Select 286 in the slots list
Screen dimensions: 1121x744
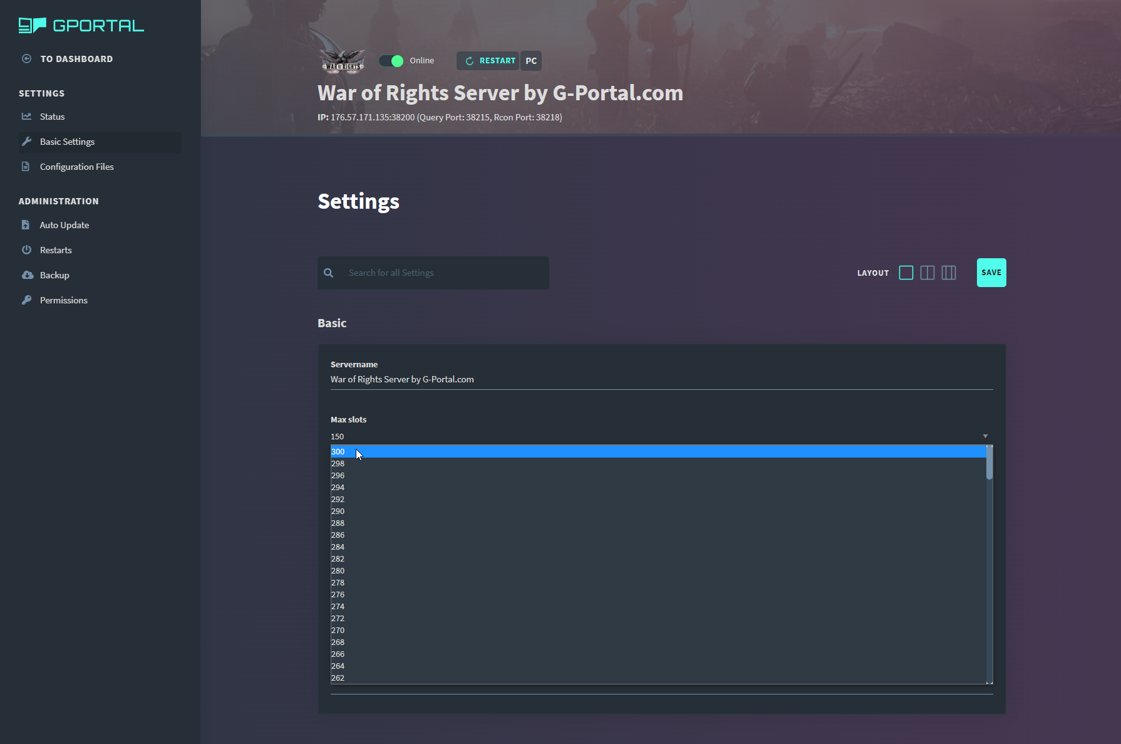coord(658,535)
